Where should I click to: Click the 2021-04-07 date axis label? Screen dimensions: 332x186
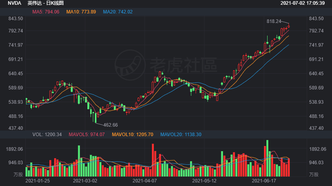point(145,181)
